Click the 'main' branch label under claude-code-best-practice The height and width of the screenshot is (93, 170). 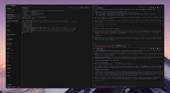tap(9, 22)
